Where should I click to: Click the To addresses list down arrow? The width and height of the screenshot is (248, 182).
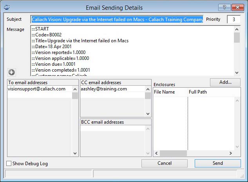75,153
